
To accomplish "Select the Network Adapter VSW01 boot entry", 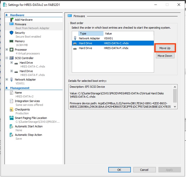I will pos(113,38).
